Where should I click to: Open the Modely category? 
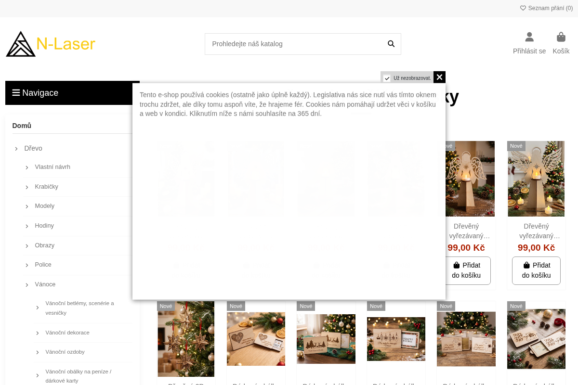coord(45,206)
